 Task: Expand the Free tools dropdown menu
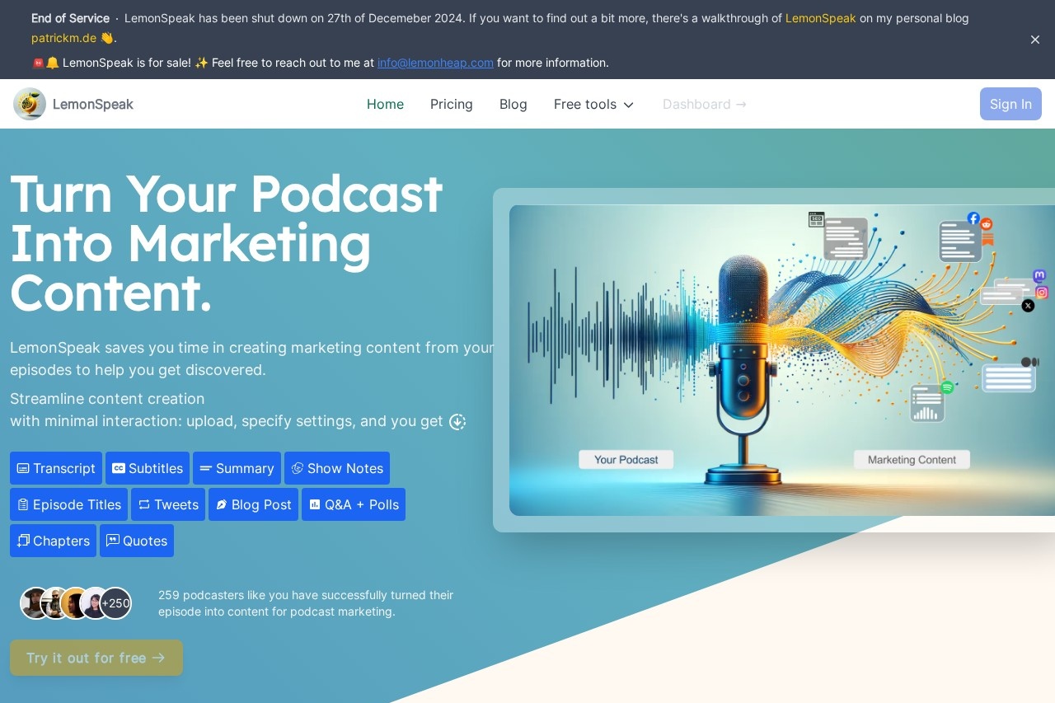click(x=593, y=104)
